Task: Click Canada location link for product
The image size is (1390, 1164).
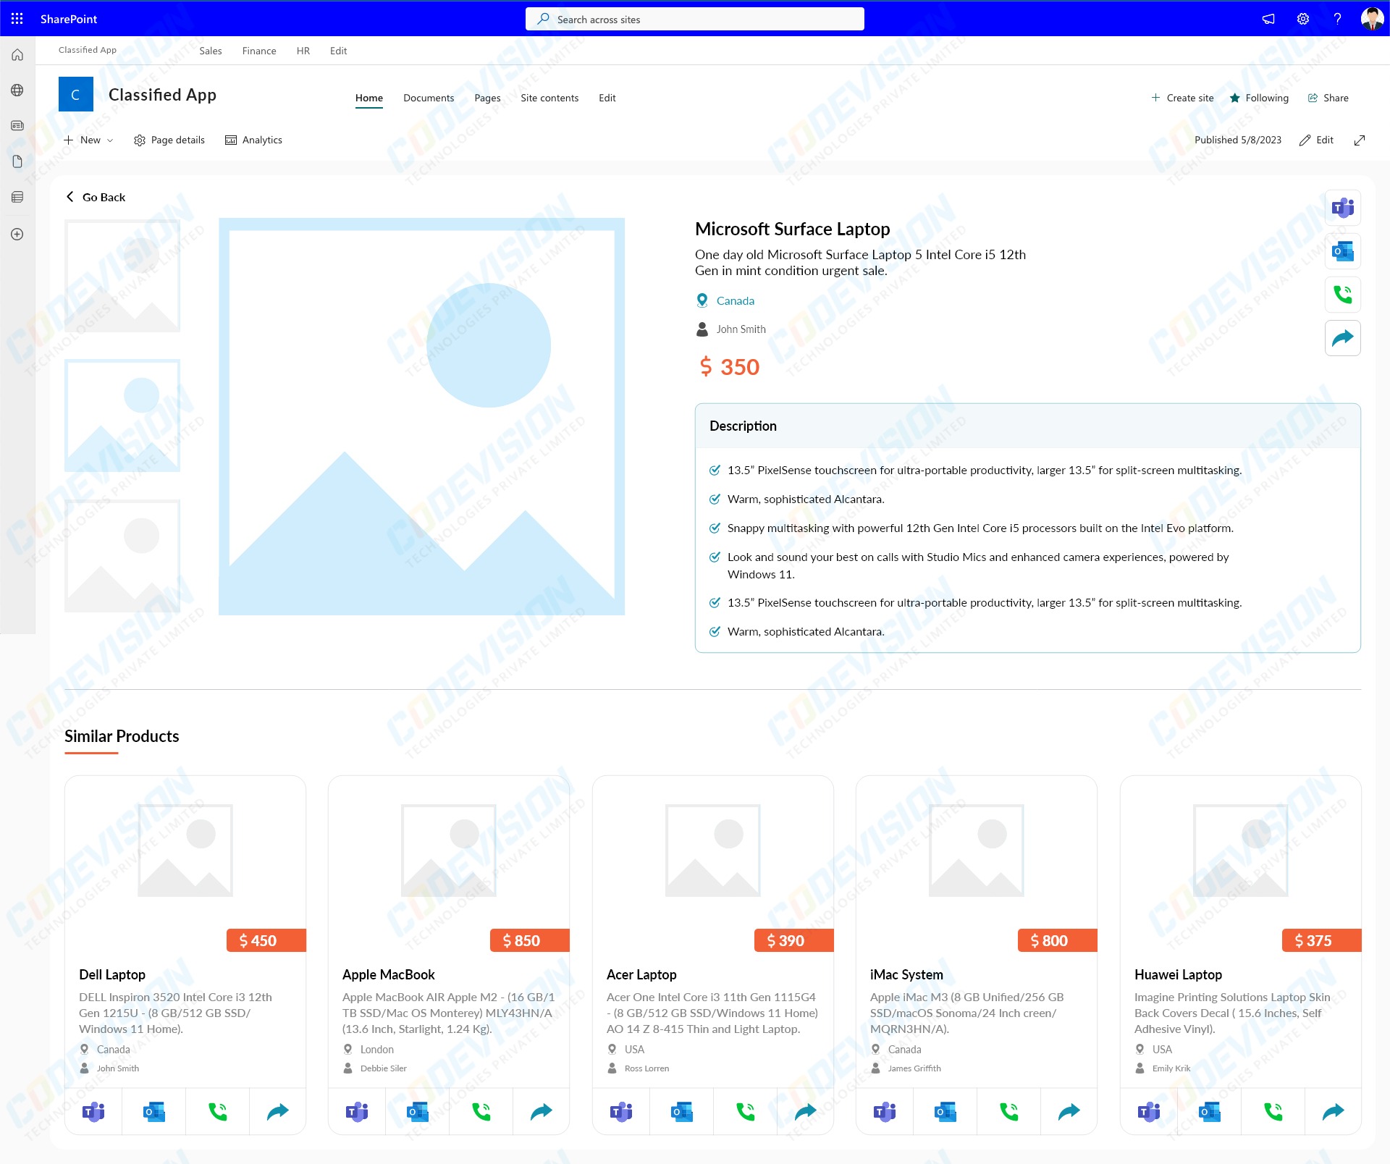Action: point(735,300)
